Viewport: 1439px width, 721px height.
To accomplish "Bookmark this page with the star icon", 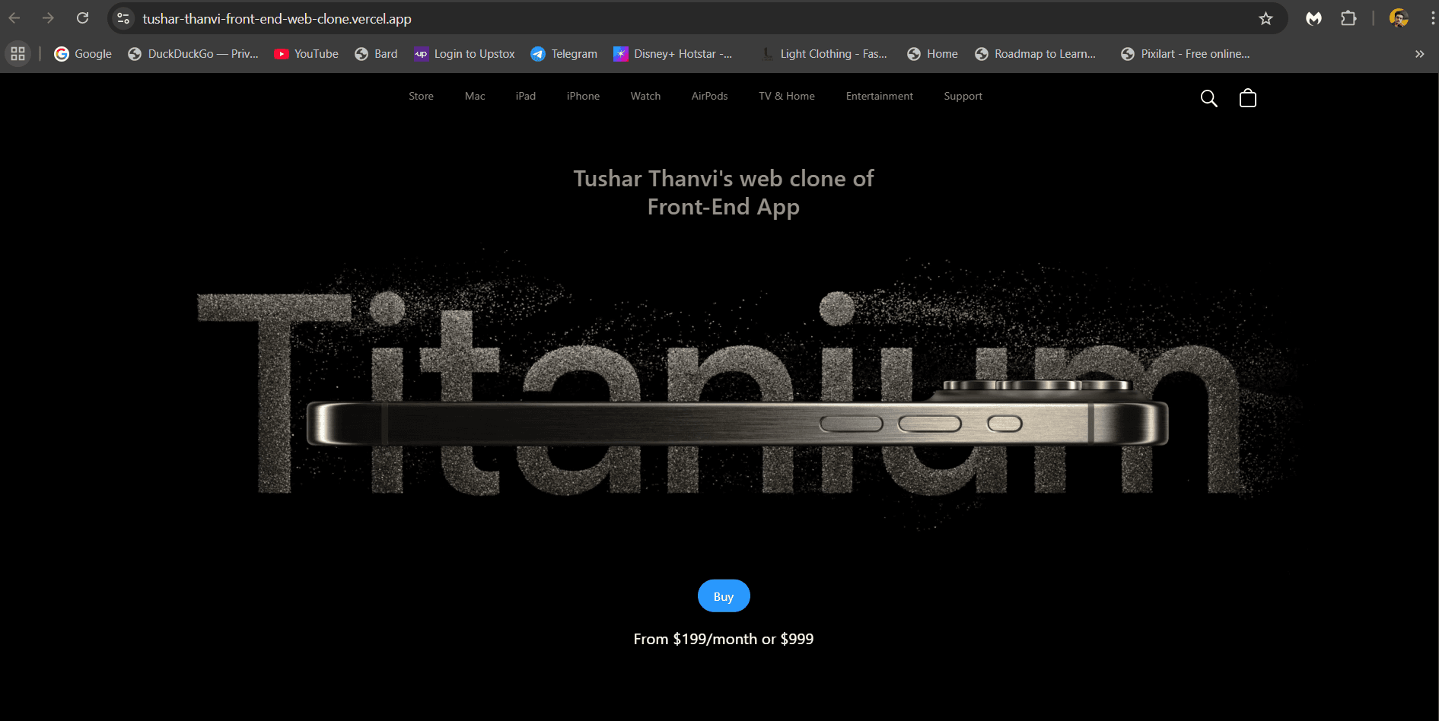I will coord(1265,18).
